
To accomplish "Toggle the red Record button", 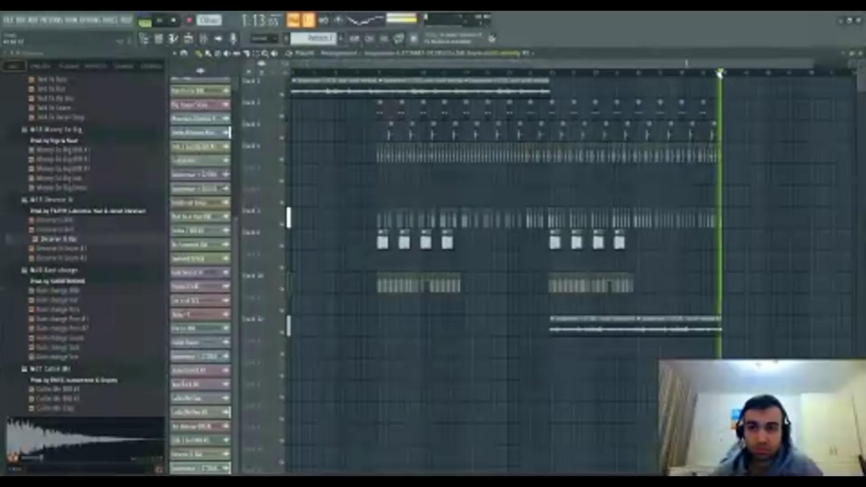I will tap(189, 21).
